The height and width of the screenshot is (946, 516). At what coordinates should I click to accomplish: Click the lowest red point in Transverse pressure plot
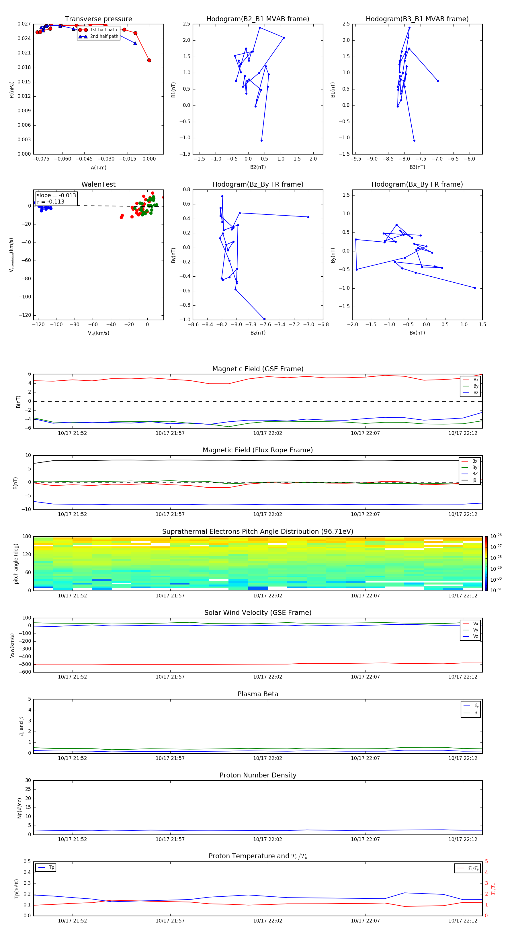pos(149,60)
